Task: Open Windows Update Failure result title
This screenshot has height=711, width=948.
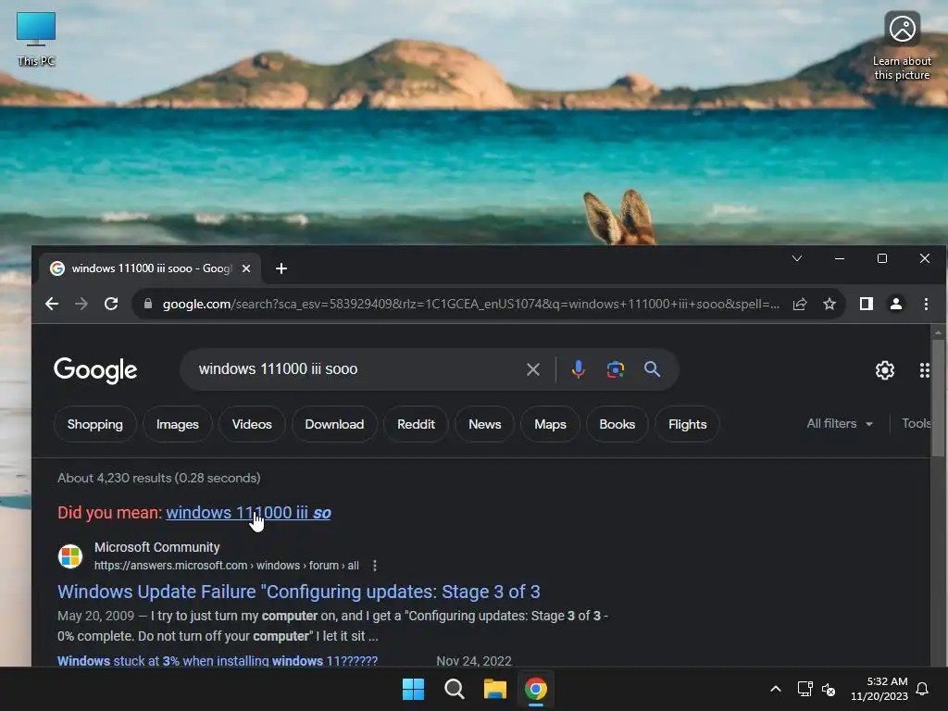Action: (x=299, y=592)
